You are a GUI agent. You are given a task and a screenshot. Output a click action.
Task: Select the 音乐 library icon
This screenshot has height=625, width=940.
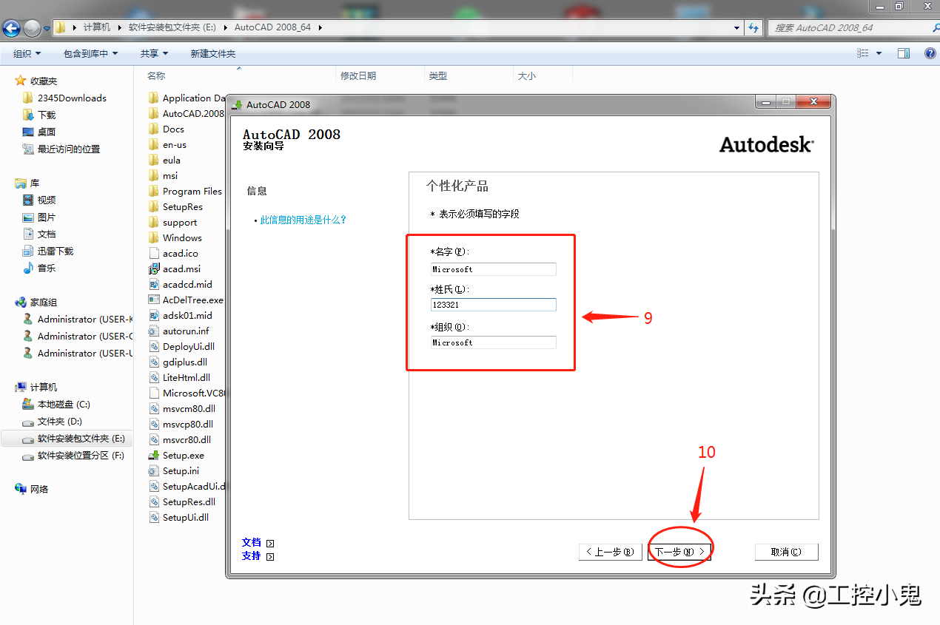point(28,268)
